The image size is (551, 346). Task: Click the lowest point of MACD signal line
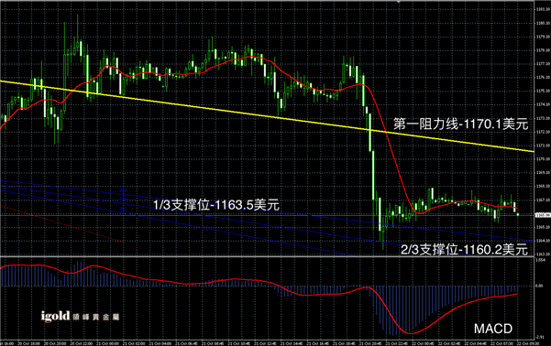[410, 333]
